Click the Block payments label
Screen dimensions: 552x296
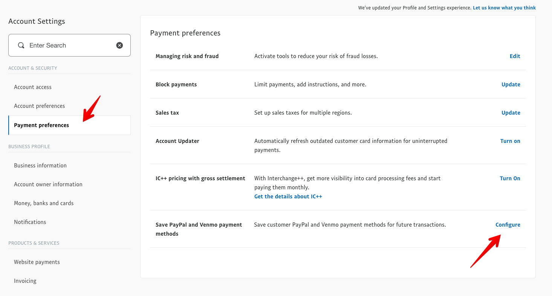[176, 84]
